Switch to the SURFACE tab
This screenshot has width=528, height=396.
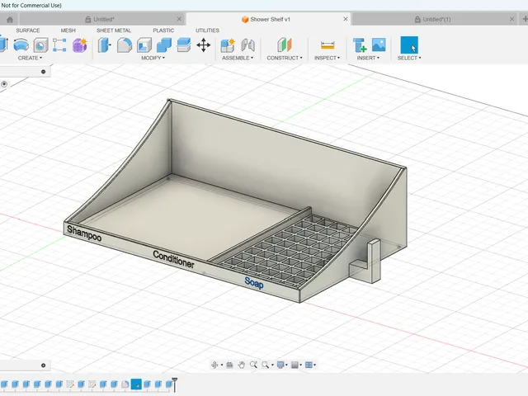click(28, 31)
